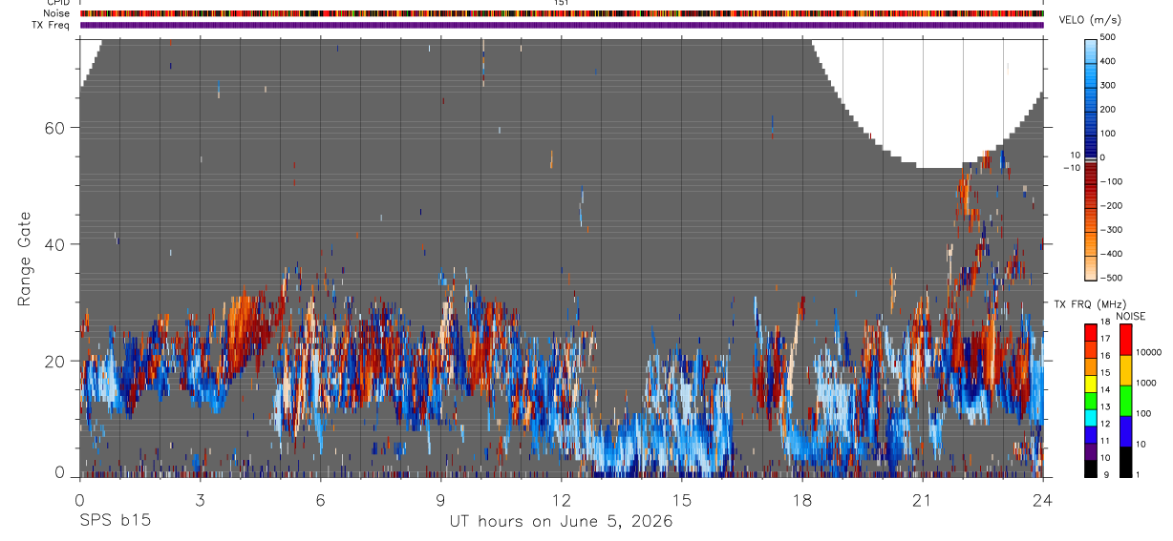Click the green segment of the NOISE colorbar
This screenshot has height=541, width=1173.
pos(1124,401)
